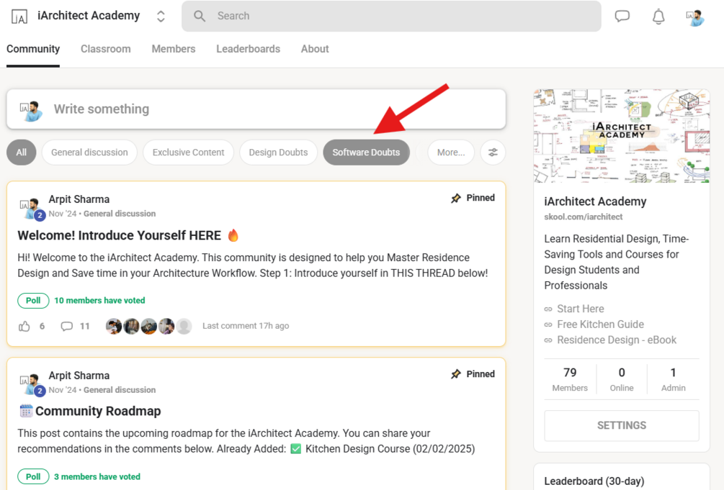
Task: Switch to the About tab
Action: tap(315, 49)
